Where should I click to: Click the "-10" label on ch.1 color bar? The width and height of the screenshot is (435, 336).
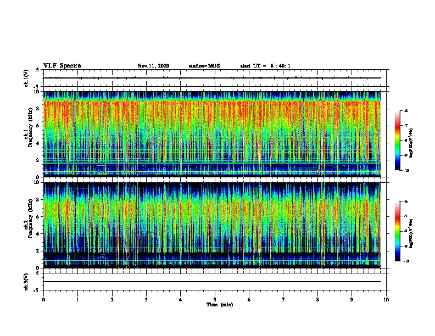[406, 171]
